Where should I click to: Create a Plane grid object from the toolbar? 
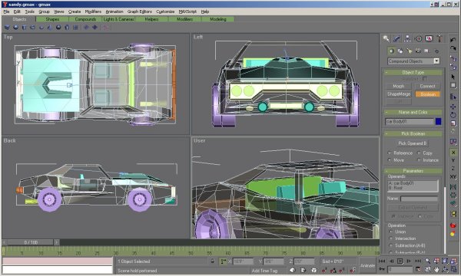coord(75,28)
